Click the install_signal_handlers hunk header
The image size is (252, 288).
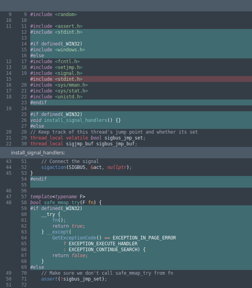(38, 152)
